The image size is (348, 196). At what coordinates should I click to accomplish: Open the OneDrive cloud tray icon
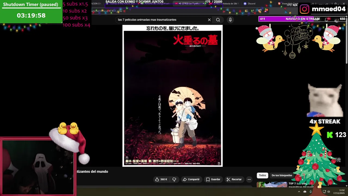coord(305,192)
